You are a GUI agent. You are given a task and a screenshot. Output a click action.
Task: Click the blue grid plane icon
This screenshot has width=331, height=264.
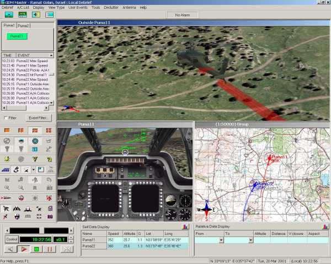tap(6, 169)
